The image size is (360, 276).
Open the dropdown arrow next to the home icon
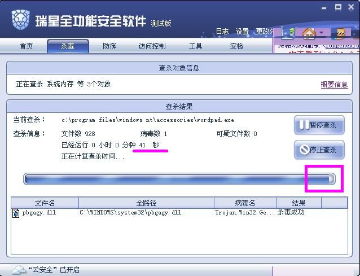click(322, 33)
